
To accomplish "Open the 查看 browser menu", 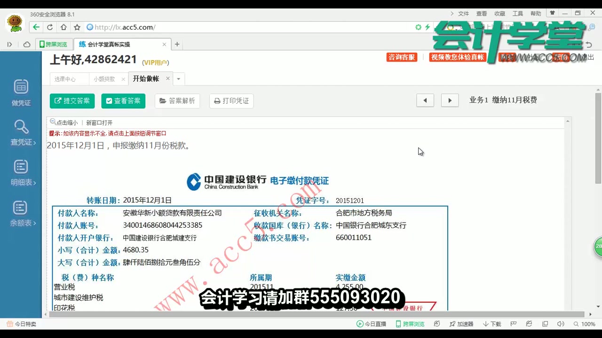I will [x=482, y=14].
